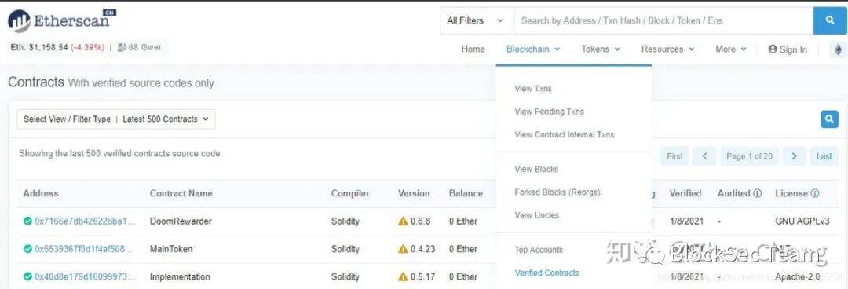Click the verified checkmark on the DoomRewarder row
Viewport: 848px width, 289px height.
pyautogui.click(x=27, y=221)
